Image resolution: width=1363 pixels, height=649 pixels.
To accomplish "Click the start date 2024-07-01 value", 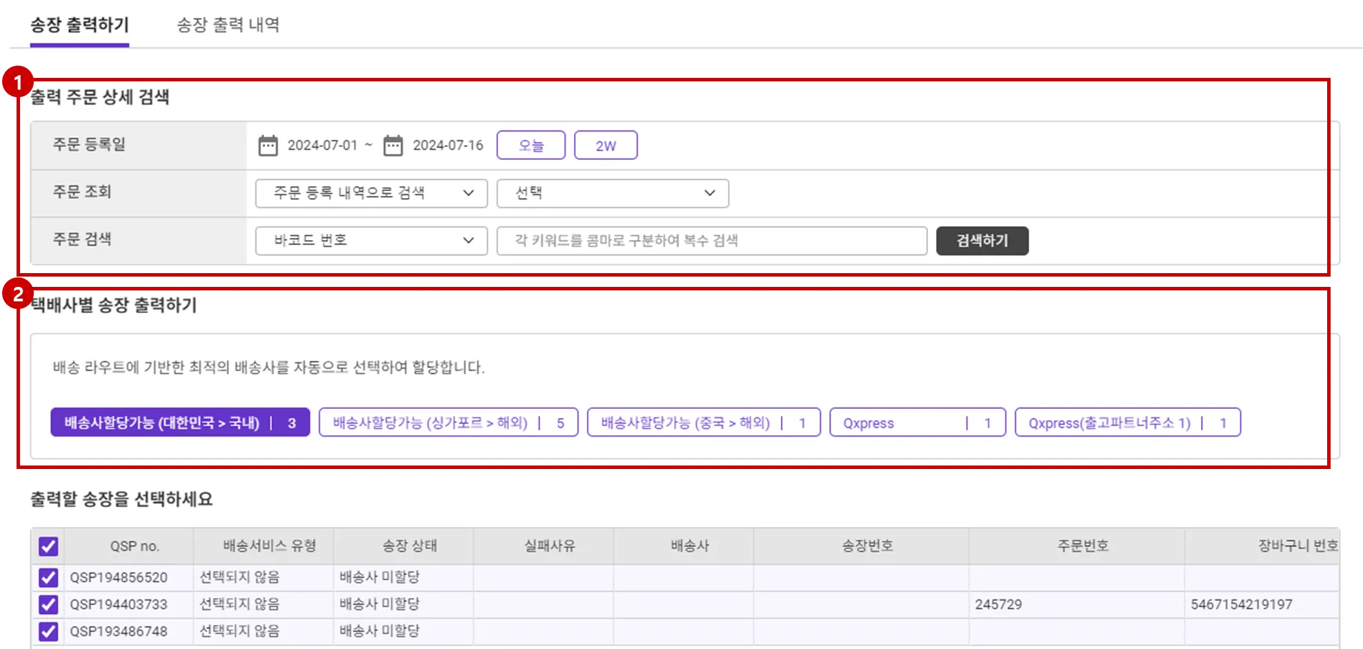I will point(323,146).
